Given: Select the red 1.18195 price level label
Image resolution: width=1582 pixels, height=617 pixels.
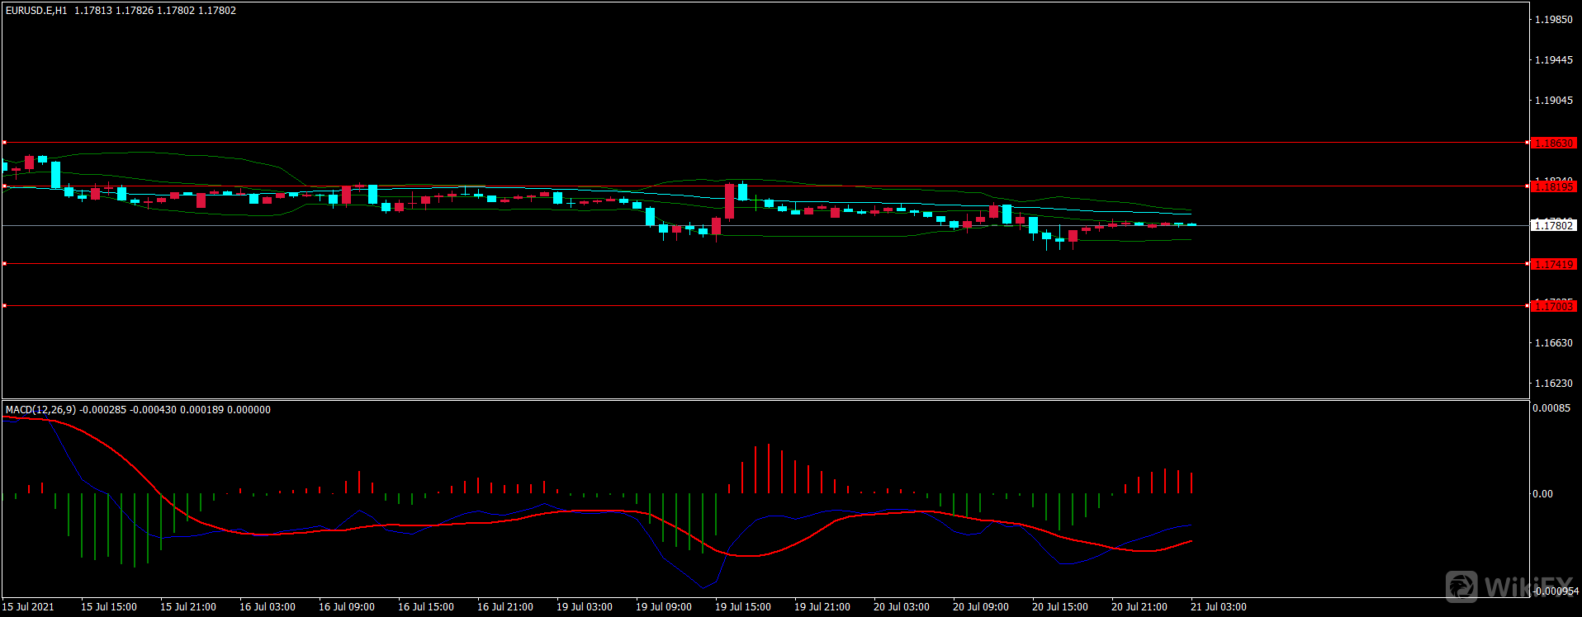Looking at the screenshot, I should pyautogui.click(x=1553, y=186).
